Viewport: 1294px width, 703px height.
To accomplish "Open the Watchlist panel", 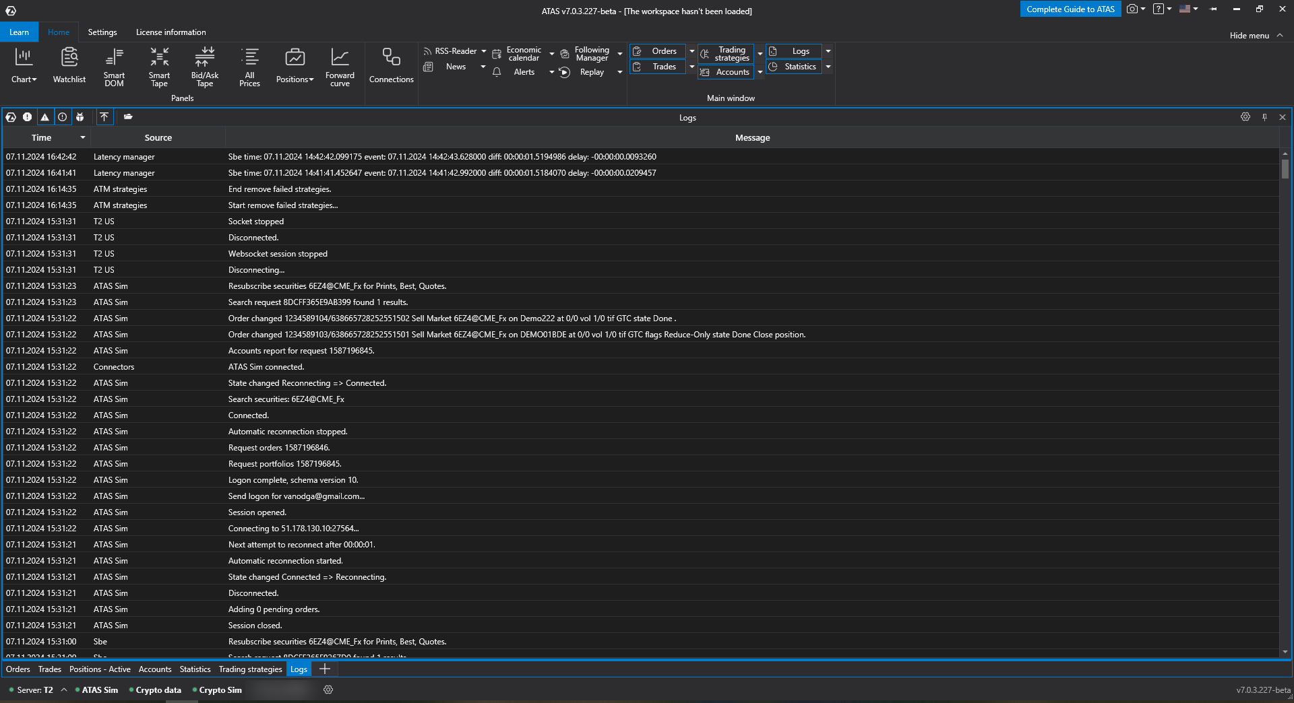I will tap(69, 65).
